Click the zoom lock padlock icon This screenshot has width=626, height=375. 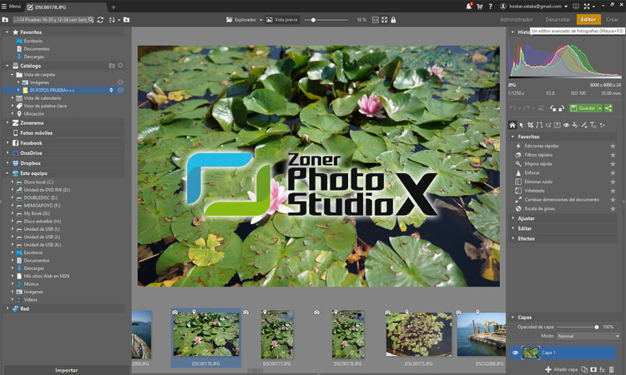click(393, 19)
